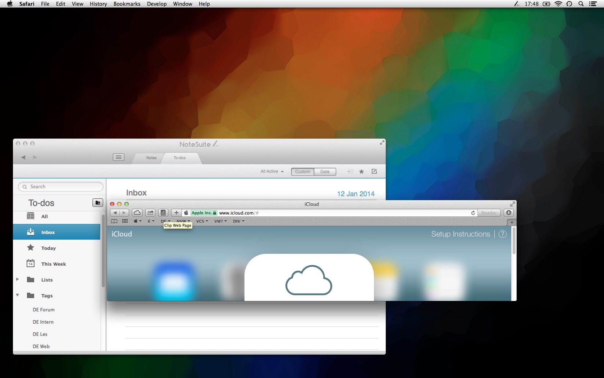Focus the NoteSuite Search field
Image resolution: width=604 pixels, height=378 pixels.
[x=61, y=186]
